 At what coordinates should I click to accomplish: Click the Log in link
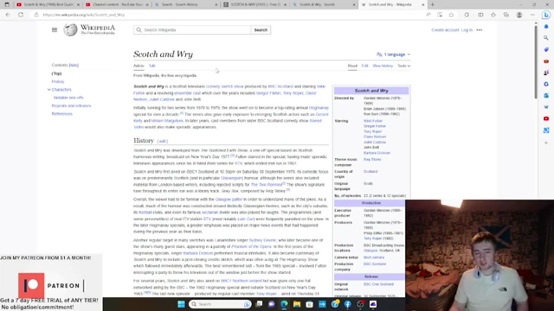(467, 30)
